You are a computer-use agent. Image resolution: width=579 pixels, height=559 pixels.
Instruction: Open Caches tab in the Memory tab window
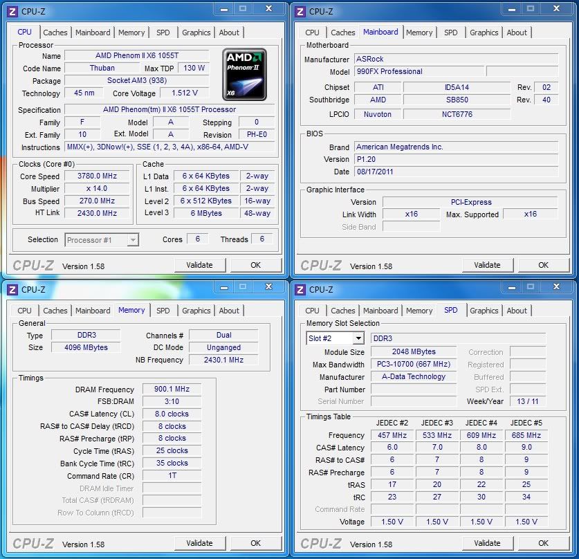(55, 311)
